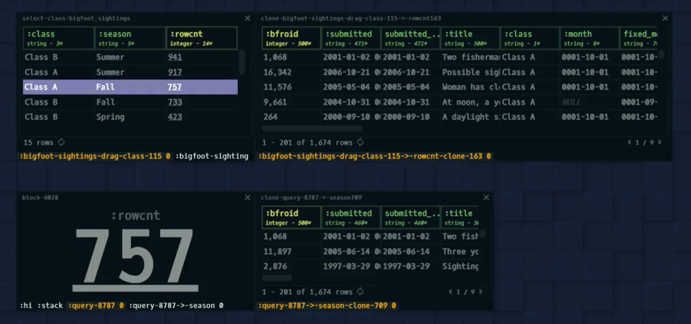The width and height of the screenshot is (691, 324).
Task: Select the Class B Spring row
Action: (x=130, y=117)
